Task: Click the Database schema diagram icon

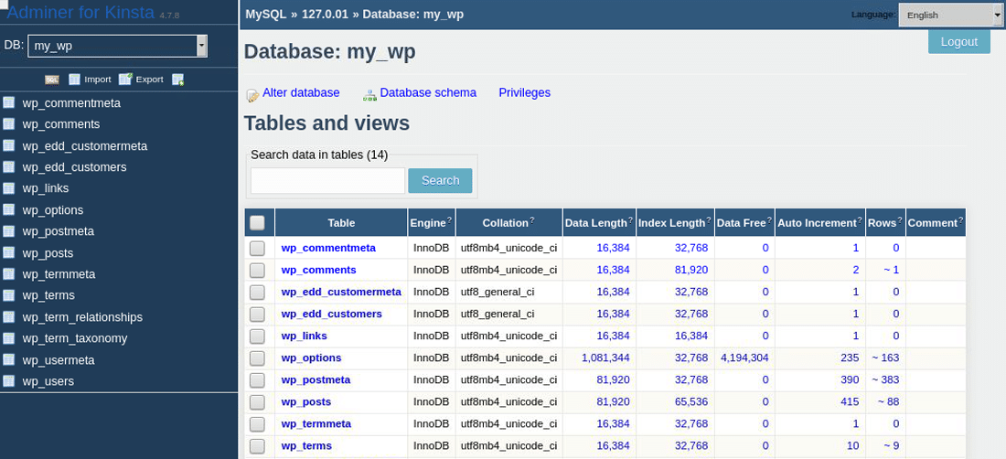Action: [x=369, y=94]
